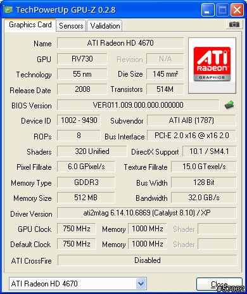Click the Default Clock field 750 MHz
This screenshot has height=294, width=247.
tap(77, 244)
